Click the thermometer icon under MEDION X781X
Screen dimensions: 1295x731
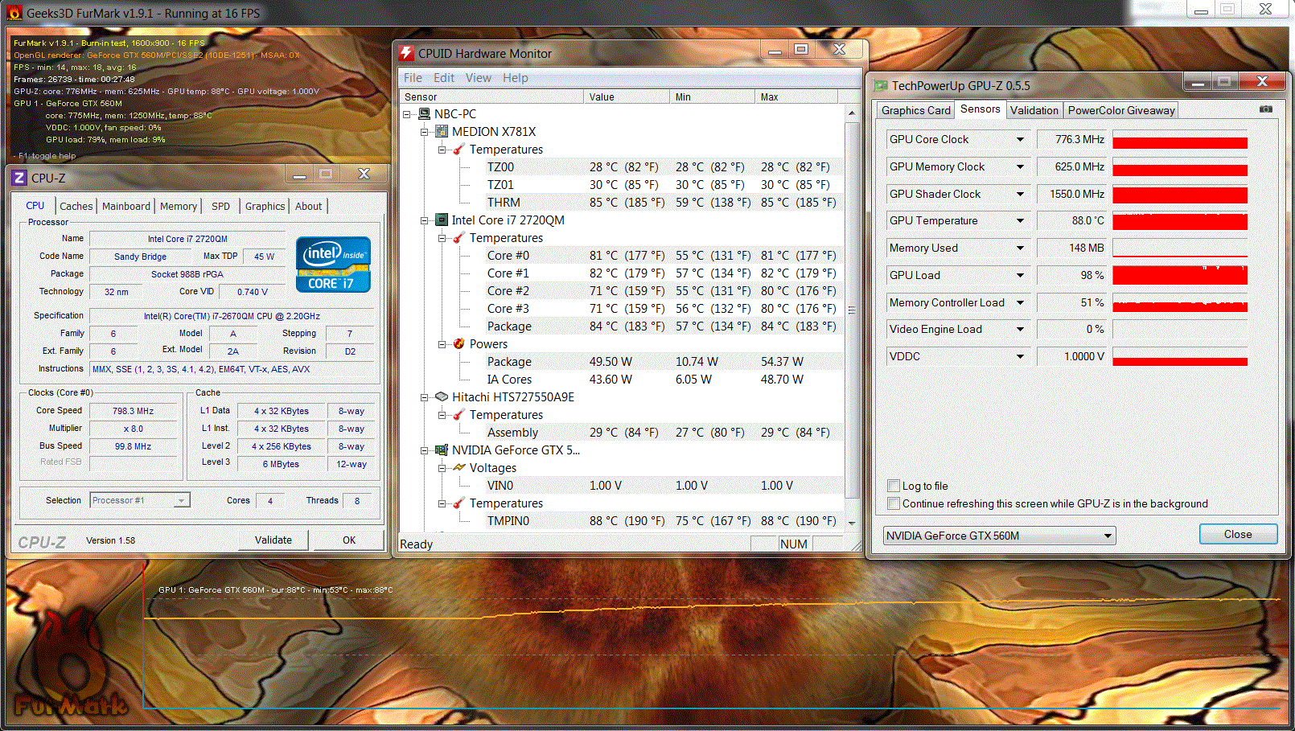click(459, 150)
